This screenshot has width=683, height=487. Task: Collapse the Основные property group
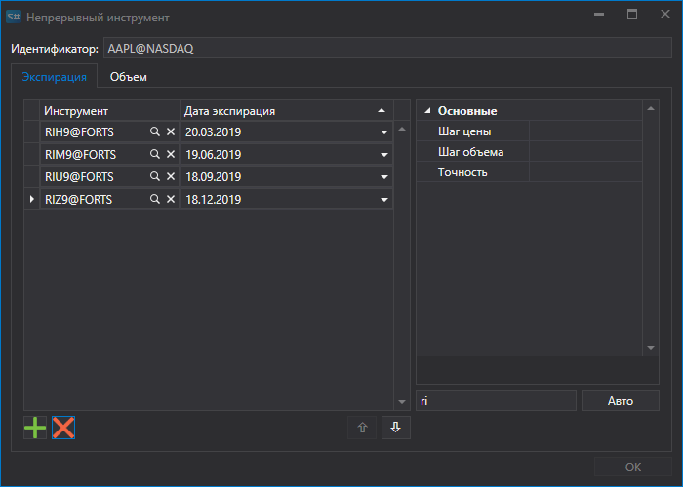(427, 111)
